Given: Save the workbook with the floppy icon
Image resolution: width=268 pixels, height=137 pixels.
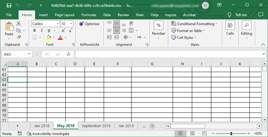Looking at the screenshot, I should [9, 5].
